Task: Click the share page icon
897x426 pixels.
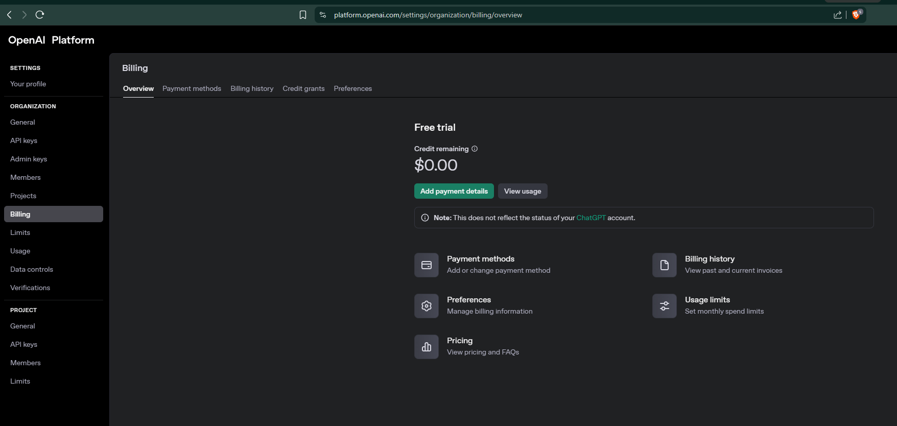Action: click(x=838, y=15)
